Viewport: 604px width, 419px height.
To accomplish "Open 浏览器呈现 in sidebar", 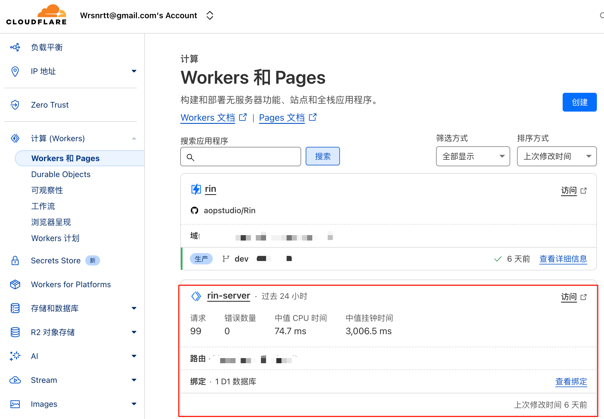I will (51, 222).
